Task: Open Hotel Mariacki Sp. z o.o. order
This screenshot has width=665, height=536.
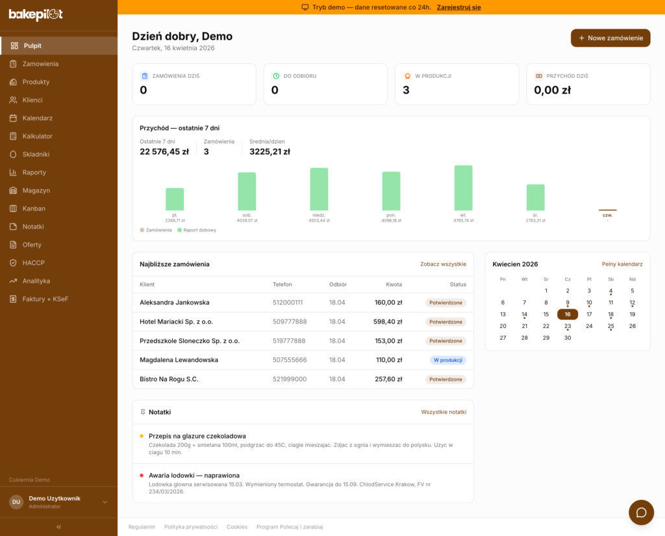Action: point(303,322)
